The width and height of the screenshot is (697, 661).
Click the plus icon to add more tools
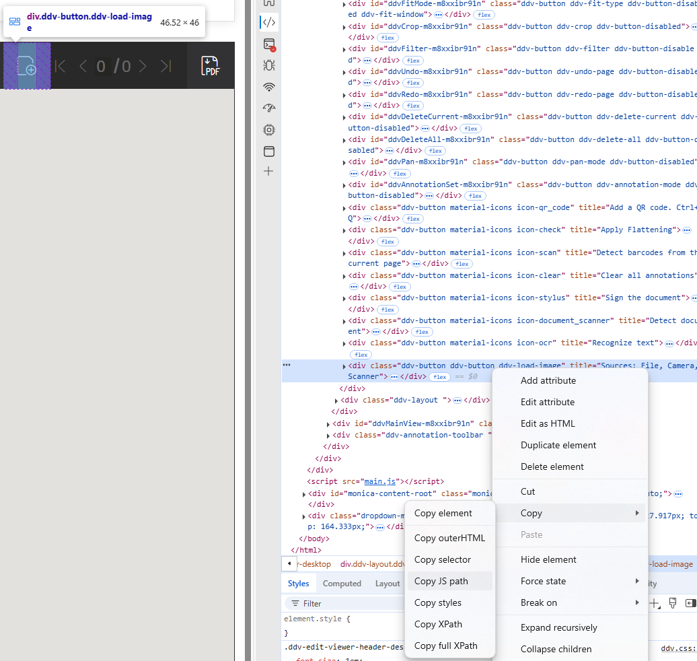pos(268,171)
